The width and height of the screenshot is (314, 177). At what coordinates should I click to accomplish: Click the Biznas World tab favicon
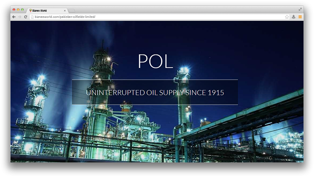point(31,10)
